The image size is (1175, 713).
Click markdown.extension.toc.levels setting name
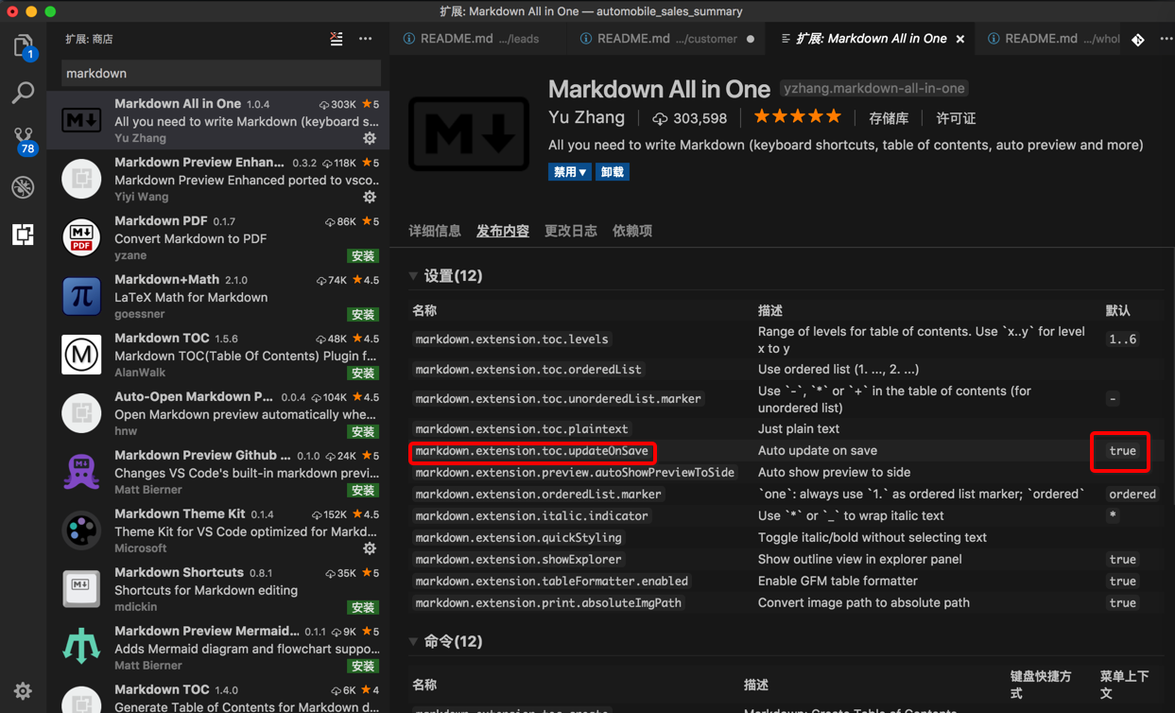511,339
